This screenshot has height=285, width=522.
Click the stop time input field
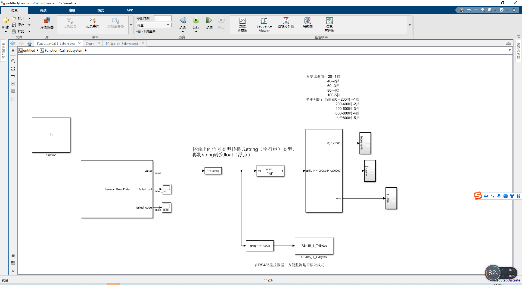[x=163, y=18]
